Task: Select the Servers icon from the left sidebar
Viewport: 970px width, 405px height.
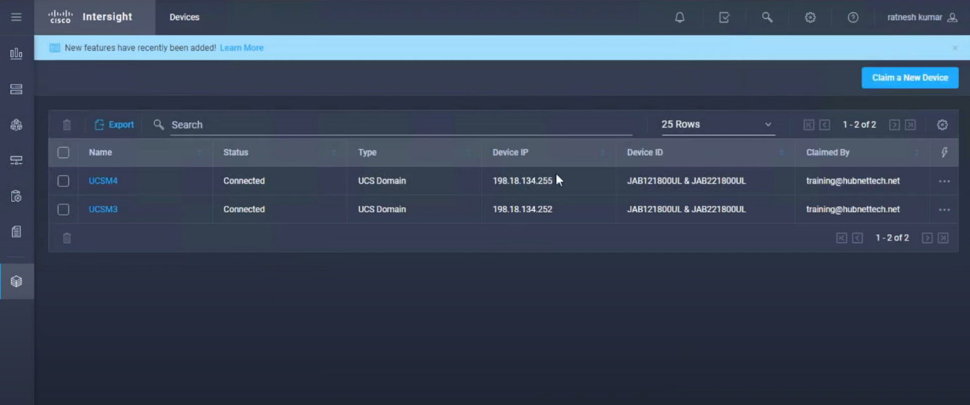Action: (x=16, y=89)
